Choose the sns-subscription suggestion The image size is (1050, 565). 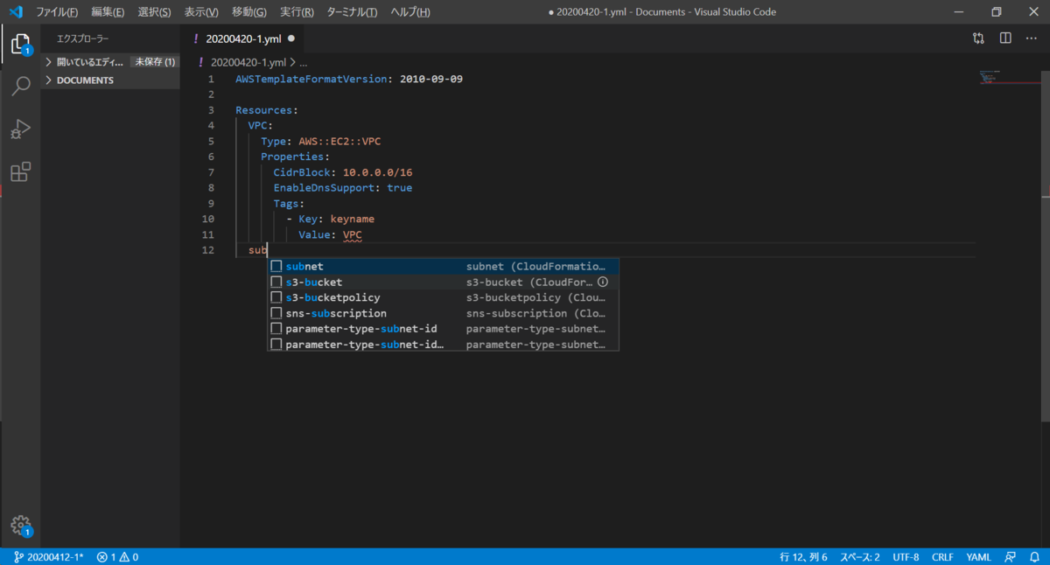pyautogui.click(x=443, y=313)
